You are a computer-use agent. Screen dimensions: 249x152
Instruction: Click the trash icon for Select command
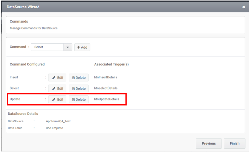[x=73, y=89]
